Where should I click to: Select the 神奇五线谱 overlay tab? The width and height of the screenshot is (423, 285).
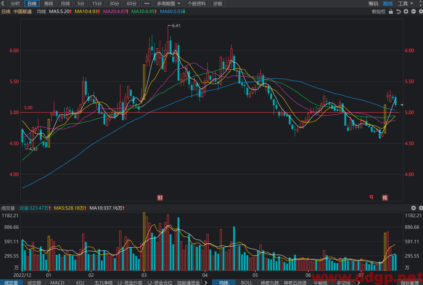(295, 283)
